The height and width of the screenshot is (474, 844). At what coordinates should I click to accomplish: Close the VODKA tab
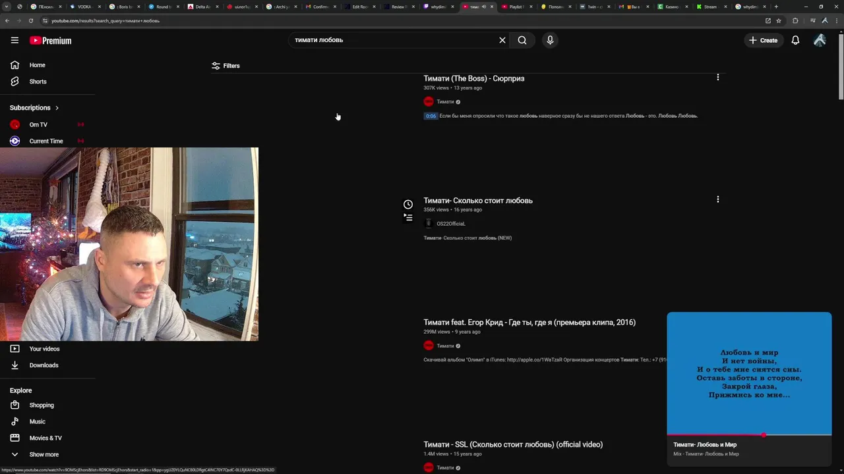click(100, 7)
